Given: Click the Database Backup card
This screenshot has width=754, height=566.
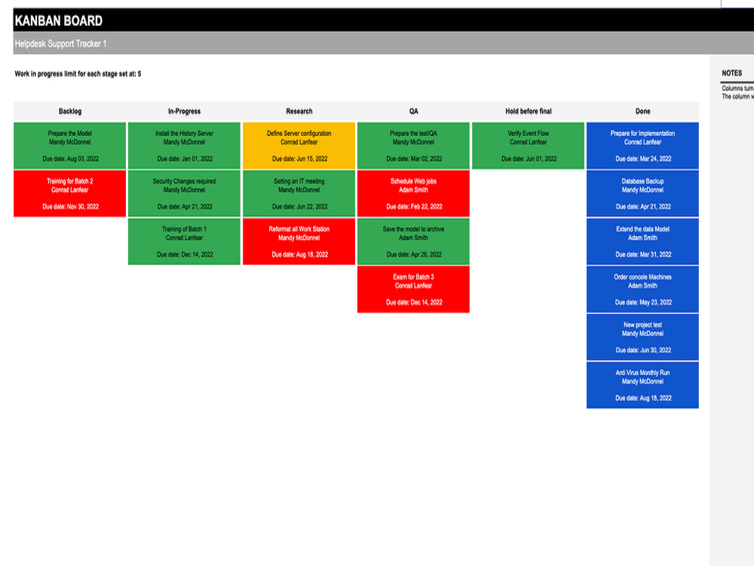Looking at the screenshot, I should (643, 193).
